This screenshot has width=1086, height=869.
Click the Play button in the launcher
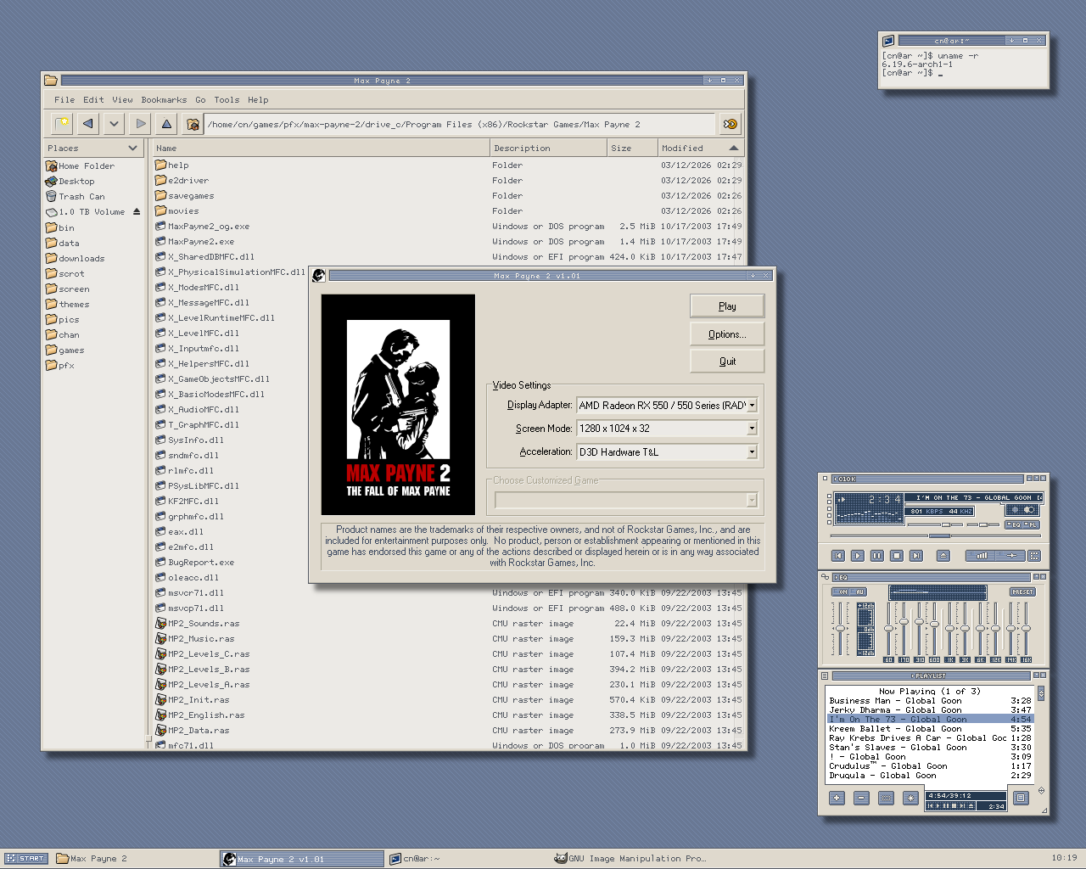pos(727,306)
